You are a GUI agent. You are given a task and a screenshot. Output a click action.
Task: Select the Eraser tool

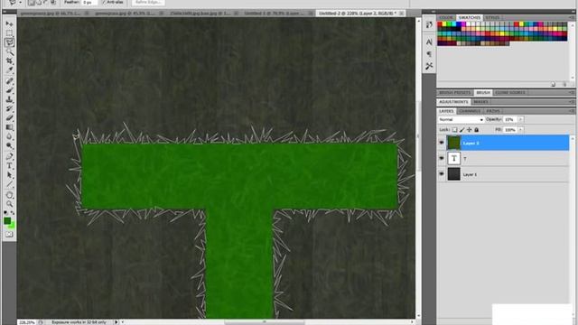(9, 118)
